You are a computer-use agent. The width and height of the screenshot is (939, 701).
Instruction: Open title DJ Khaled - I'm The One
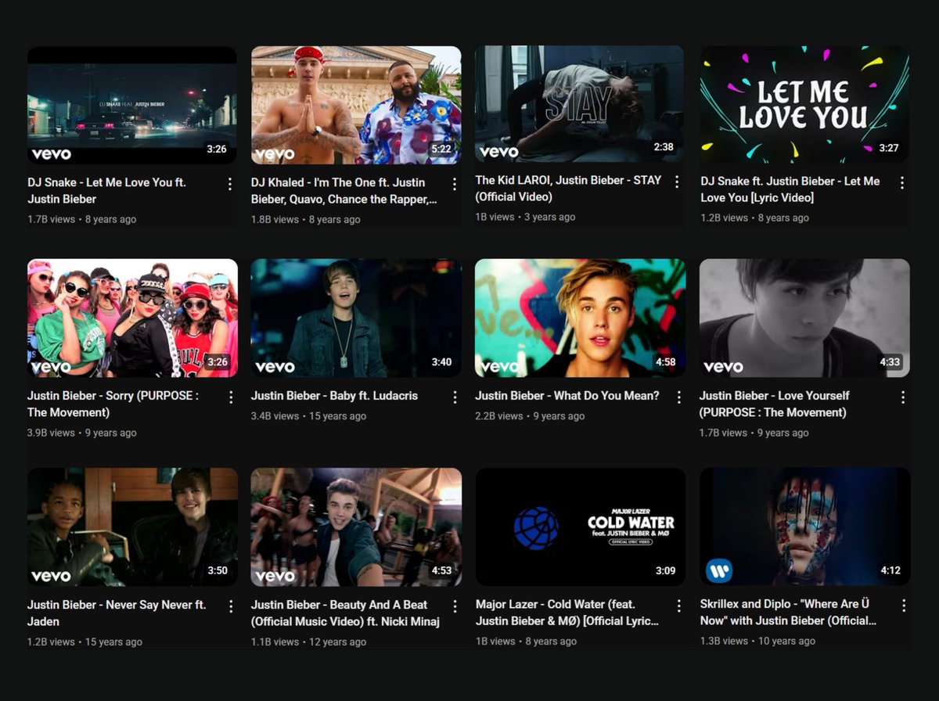pos(344,191)
